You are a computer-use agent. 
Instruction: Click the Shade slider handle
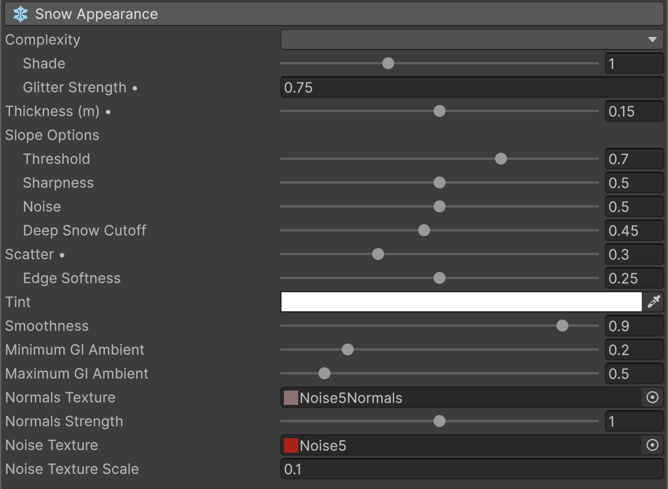tap(388, 63)
